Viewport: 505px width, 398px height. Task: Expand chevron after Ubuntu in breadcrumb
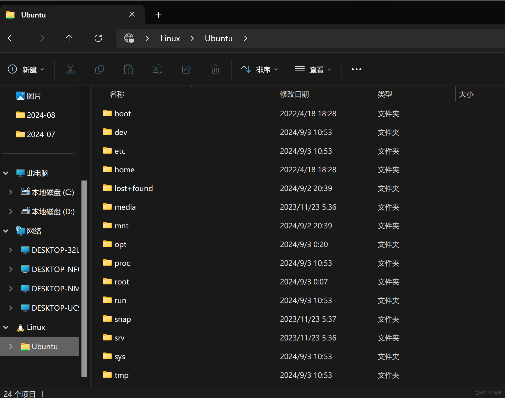tap(246, 38)
